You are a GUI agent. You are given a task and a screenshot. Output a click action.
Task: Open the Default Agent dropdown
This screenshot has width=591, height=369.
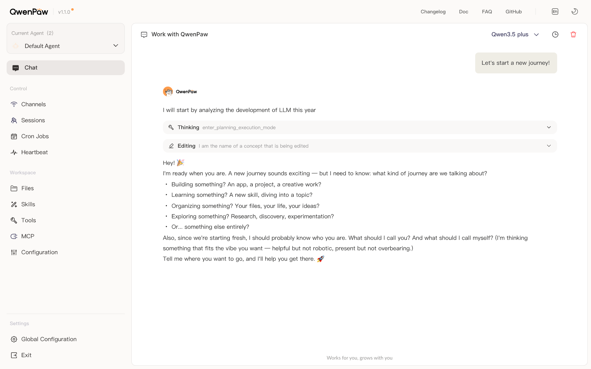[65, 46]
